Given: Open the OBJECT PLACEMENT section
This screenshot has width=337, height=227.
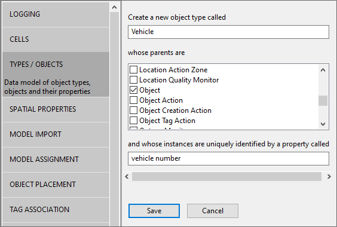Looking at the screenshot, I should pyautogui.click(x=56, y=185).
